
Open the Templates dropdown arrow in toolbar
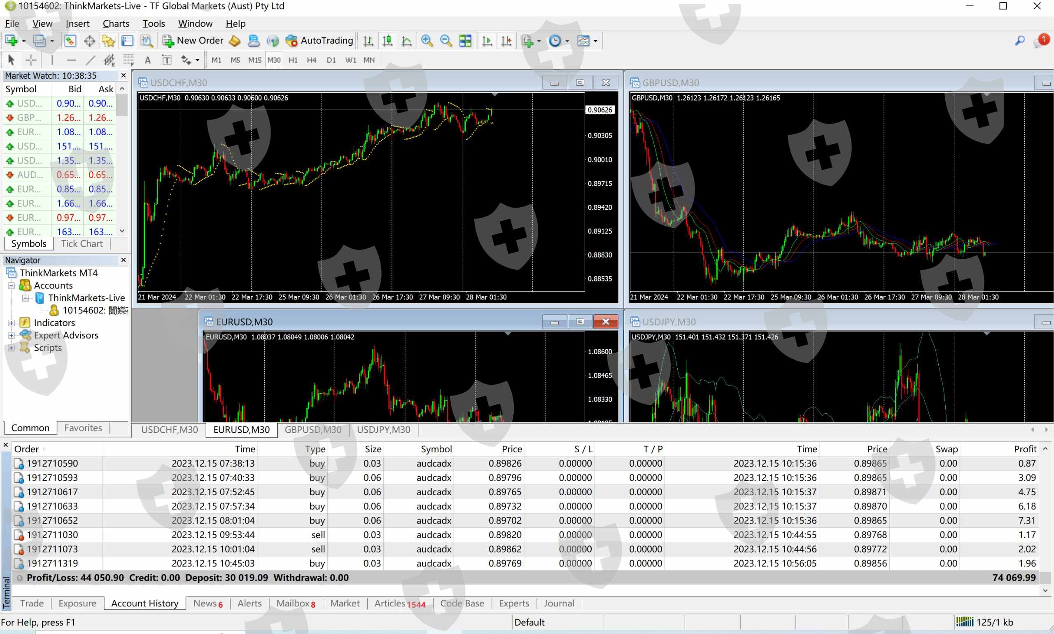tap(595, 41)
